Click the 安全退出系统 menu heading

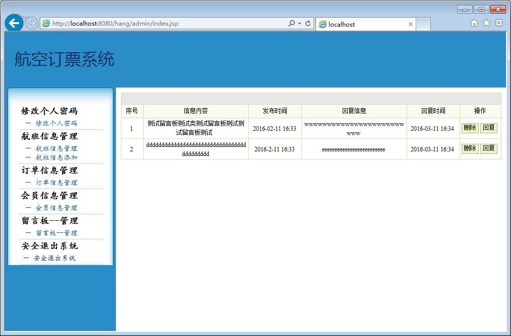coord(49,245)
